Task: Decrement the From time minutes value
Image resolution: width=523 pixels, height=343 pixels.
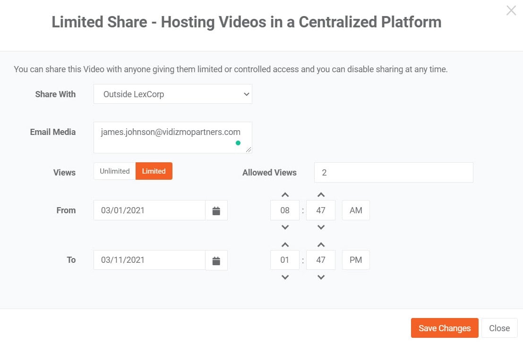Action: click(321, 227)
